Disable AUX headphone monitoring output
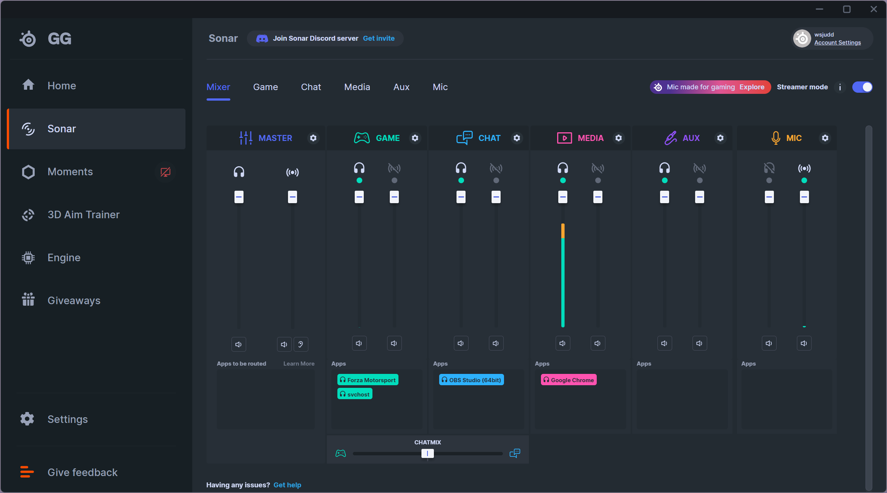The height and width of the screenshot is (493, 887). pyautogui.click(x=664, y=168)
